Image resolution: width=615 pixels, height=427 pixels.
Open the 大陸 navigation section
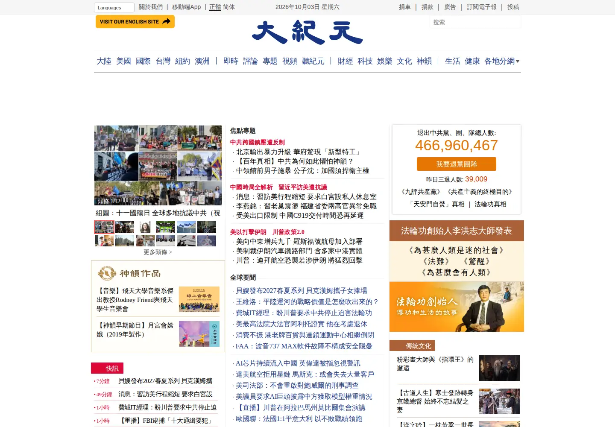(x=104, y=61)
